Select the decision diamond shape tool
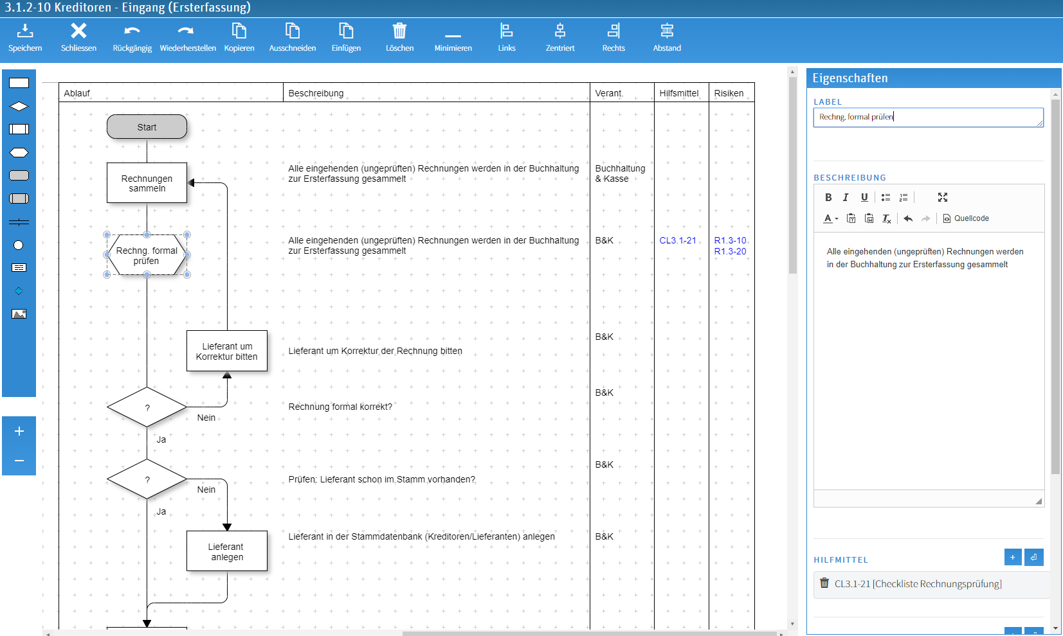 [19, 106]
